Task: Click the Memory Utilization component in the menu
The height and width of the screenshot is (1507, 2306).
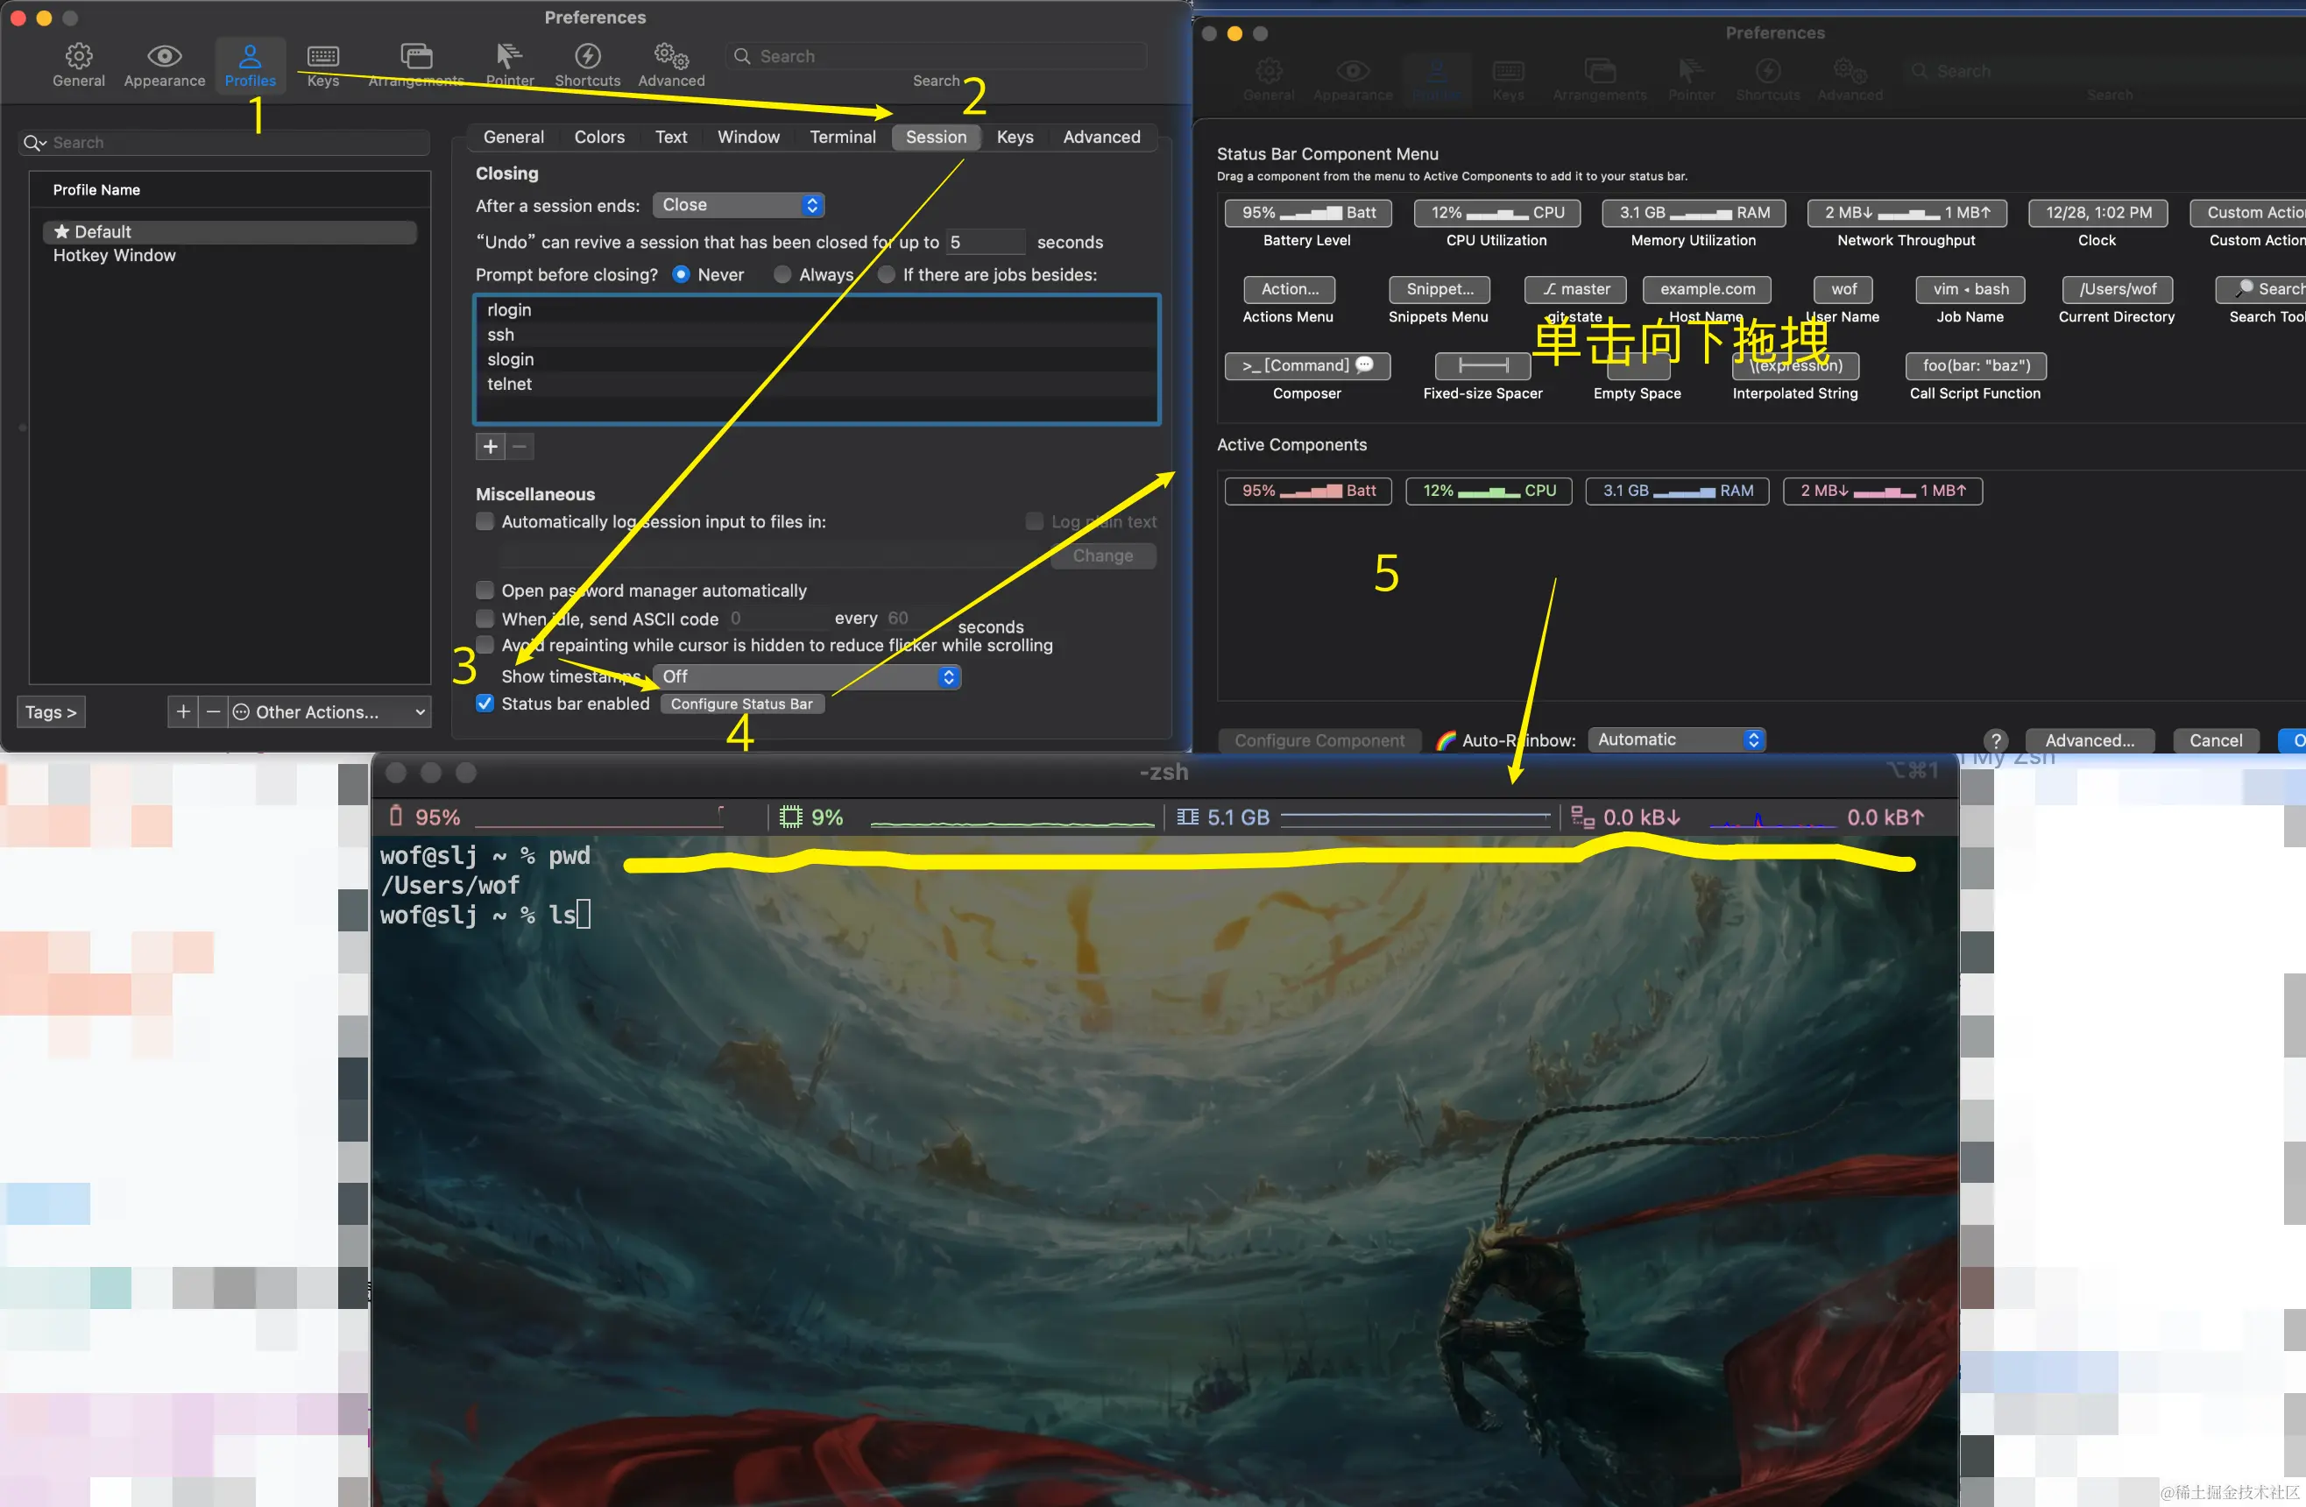Action: point(1693,213)
